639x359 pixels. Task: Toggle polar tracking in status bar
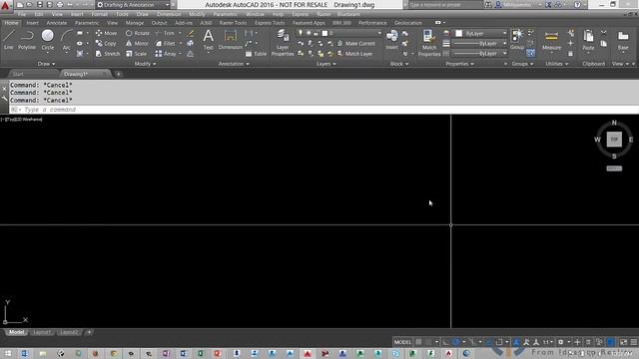[455, 342]
